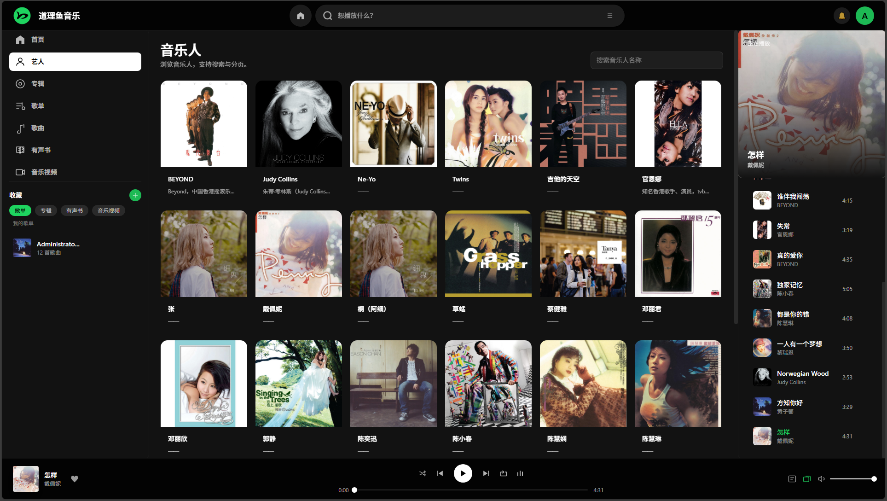Viewport: 887px width, 501px height.
Task: Click the home icon beside search bar
Action: [x=300, y=16]
